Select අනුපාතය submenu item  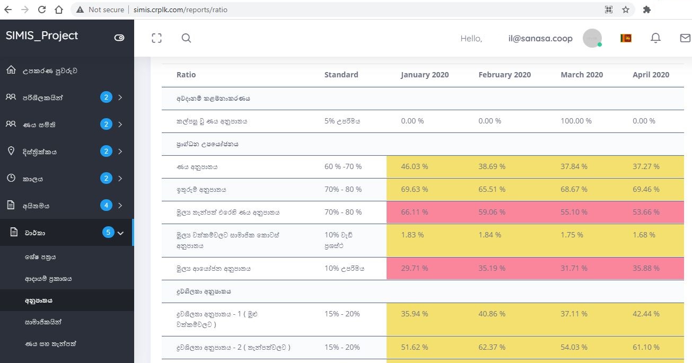(x=39, y=300)
